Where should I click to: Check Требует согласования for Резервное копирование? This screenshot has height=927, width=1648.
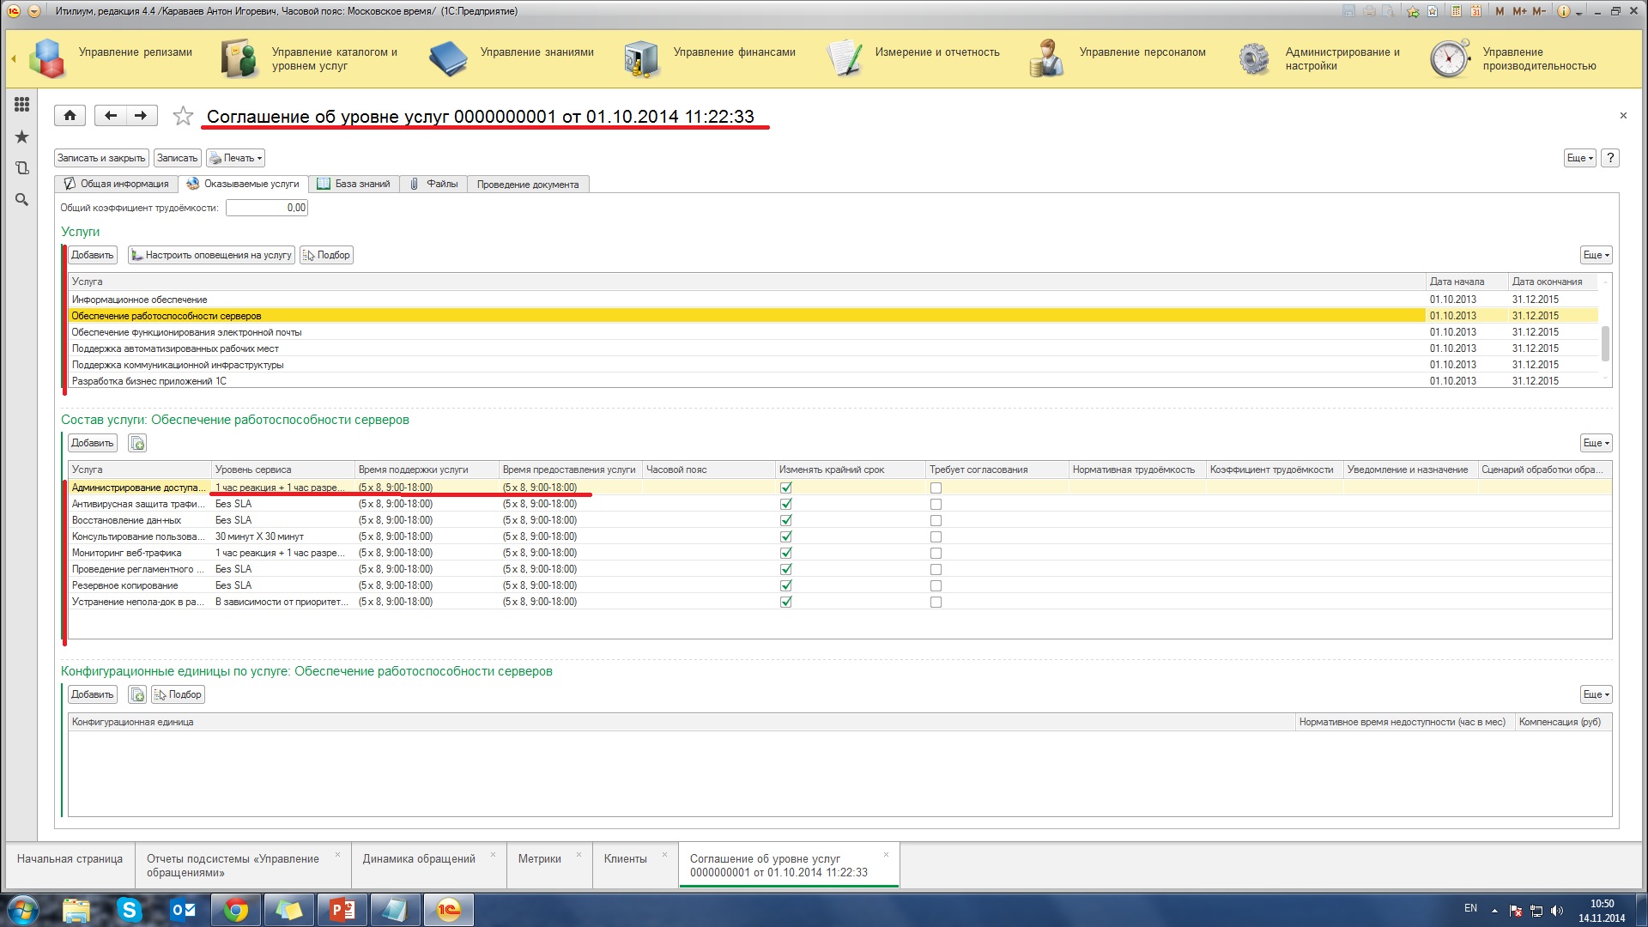[936, 585]
